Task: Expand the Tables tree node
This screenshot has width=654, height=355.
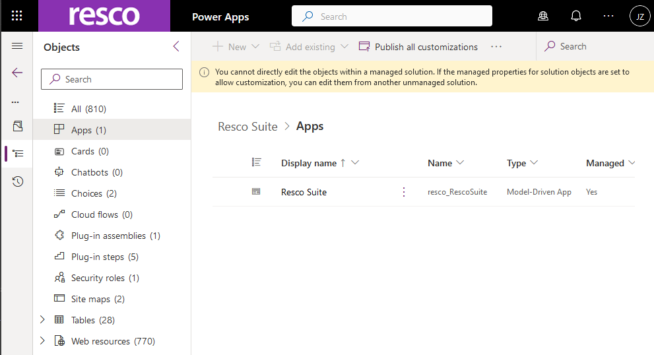Action: [43, 320]
